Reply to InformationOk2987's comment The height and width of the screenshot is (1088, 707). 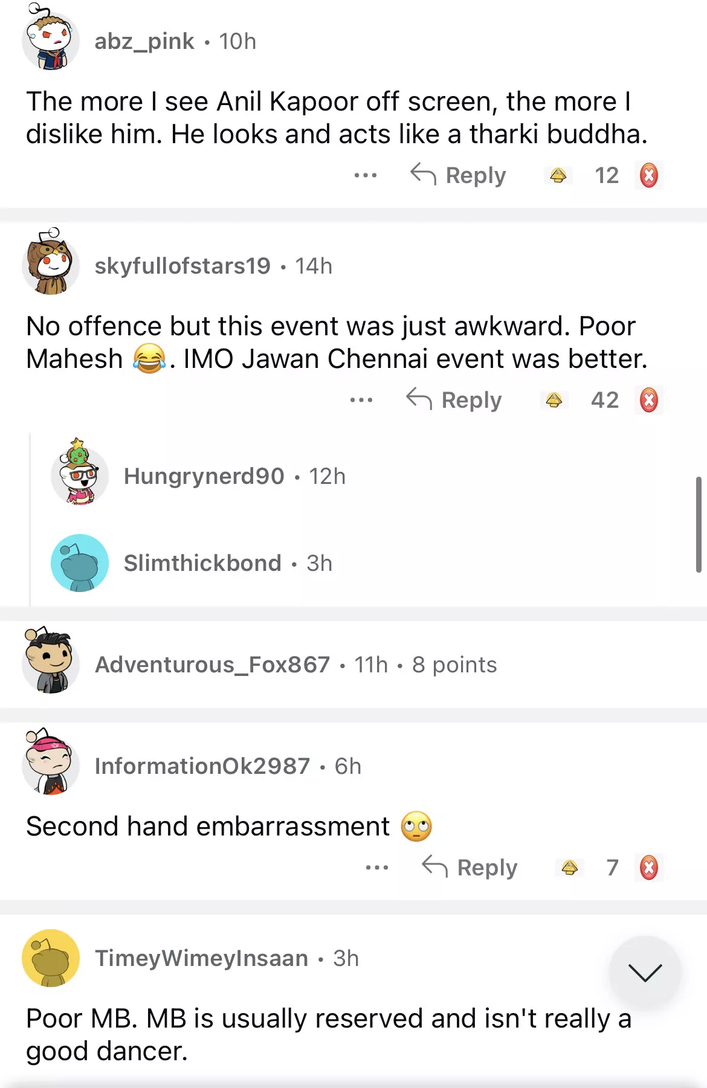tap(470, 868)
